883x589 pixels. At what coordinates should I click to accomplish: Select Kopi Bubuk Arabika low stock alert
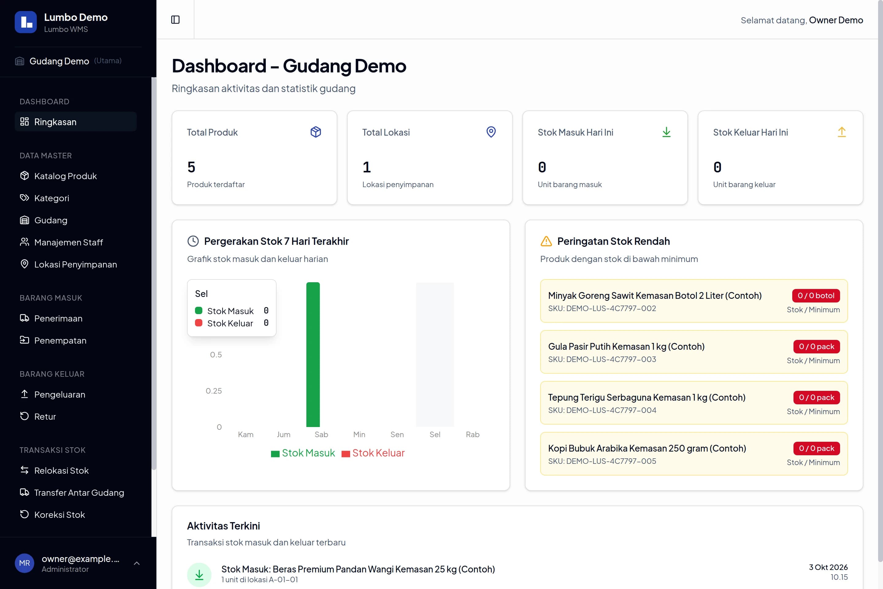click(x=694, y=454)
